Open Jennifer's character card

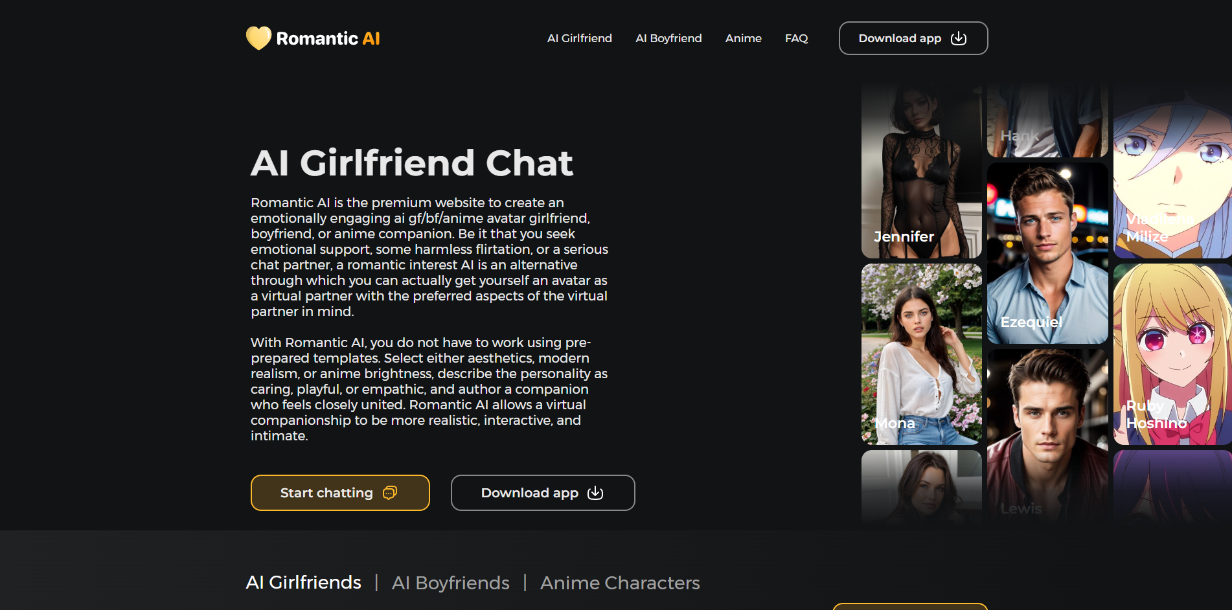pos(922,171)
